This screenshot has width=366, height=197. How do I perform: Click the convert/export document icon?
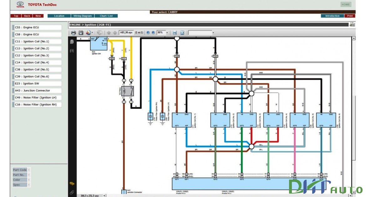(x=88, y=33)
